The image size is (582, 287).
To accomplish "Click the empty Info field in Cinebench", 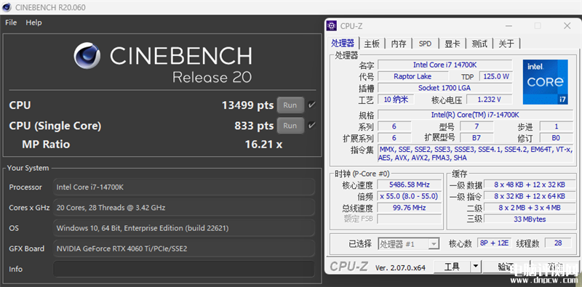I will tap(184, 269).
